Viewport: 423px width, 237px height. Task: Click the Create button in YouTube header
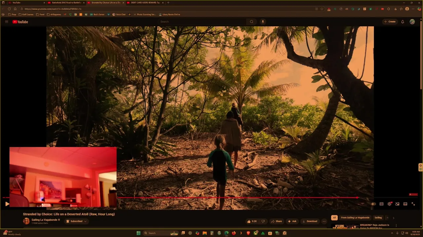click(x=390, y=22)
